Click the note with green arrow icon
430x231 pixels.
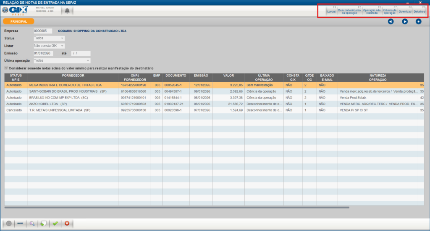(43, 224)
